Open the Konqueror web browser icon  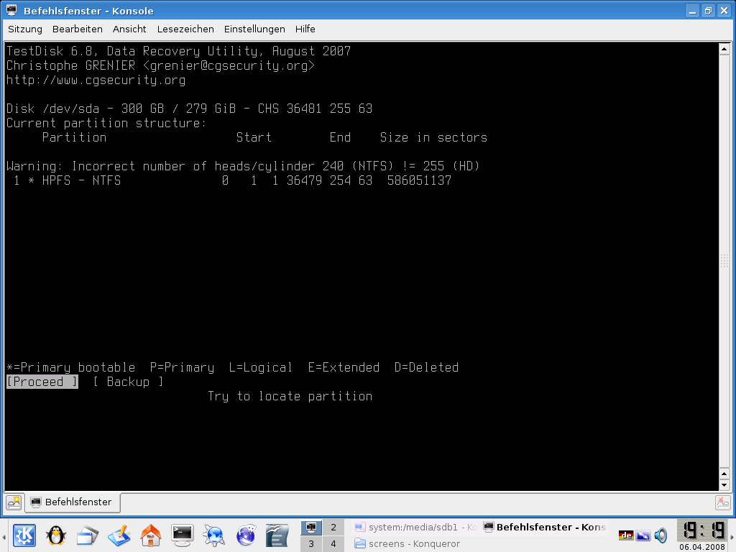214,535
